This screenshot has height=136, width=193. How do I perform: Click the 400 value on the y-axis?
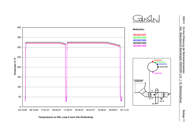[19, 27]
